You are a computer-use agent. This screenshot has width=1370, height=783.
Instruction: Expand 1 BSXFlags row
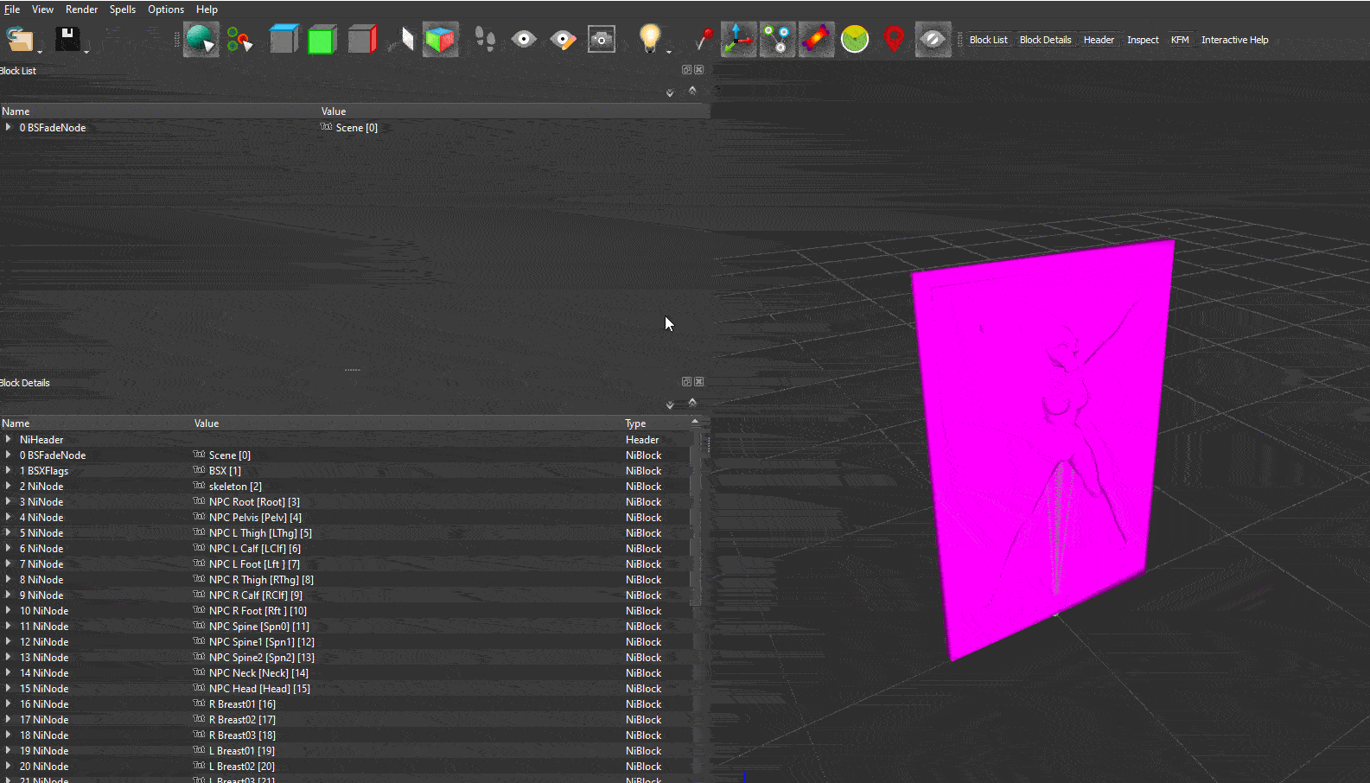(x=9, y=470)
